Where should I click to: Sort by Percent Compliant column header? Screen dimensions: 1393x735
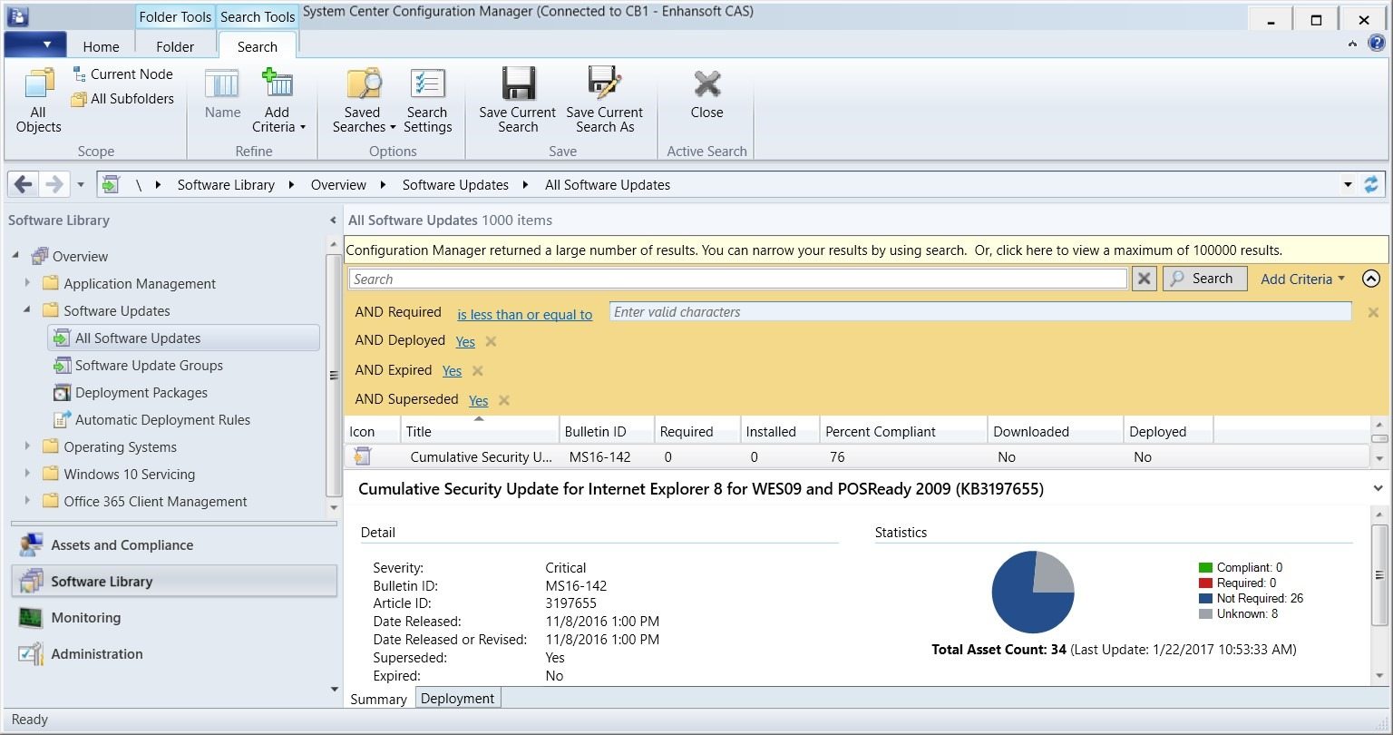pyautogui.click(x=903, y=431)
